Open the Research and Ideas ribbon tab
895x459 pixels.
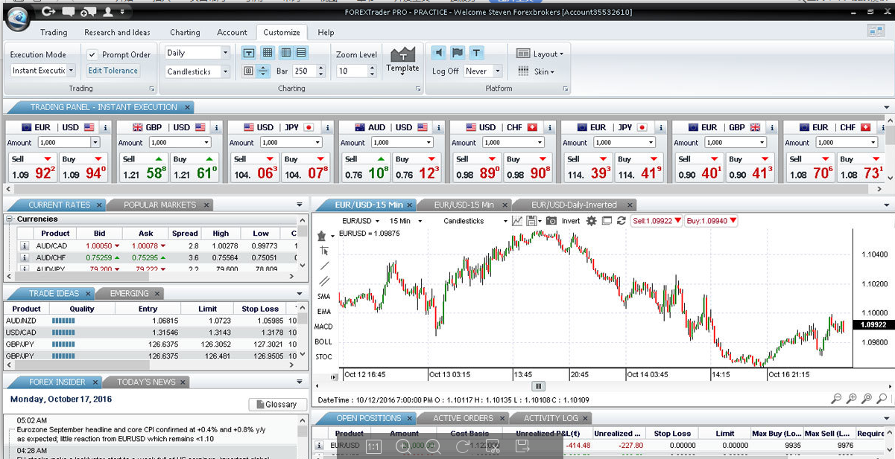[117, 33]
